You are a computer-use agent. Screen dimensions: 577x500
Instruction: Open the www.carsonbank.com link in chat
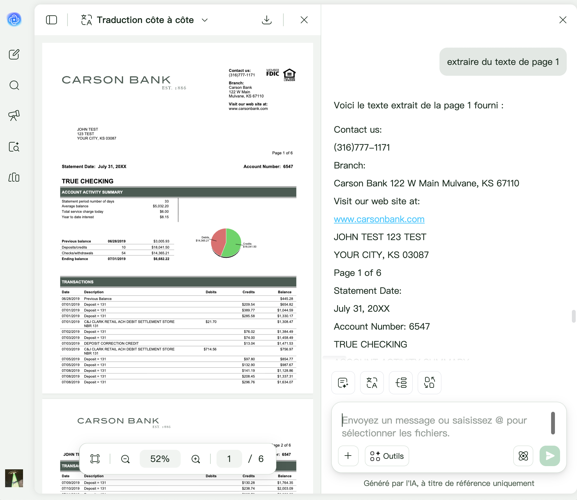379,219
